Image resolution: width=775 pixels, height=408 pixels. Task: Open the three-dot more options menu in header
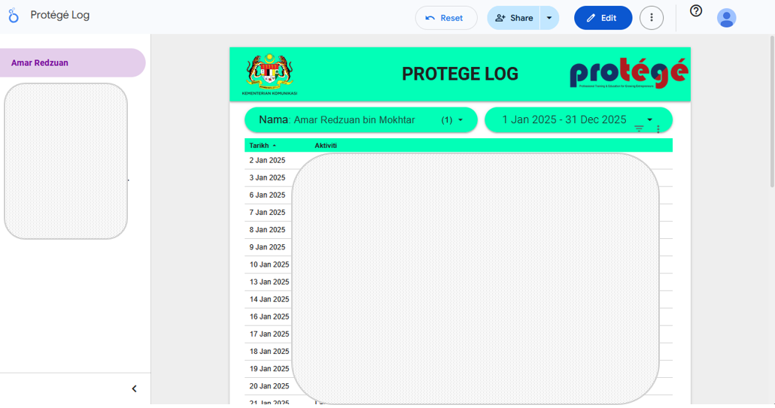pos(652,18)
